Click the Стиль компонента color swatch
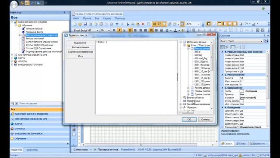This screenshot has width=280, height=158. (242, 101)
